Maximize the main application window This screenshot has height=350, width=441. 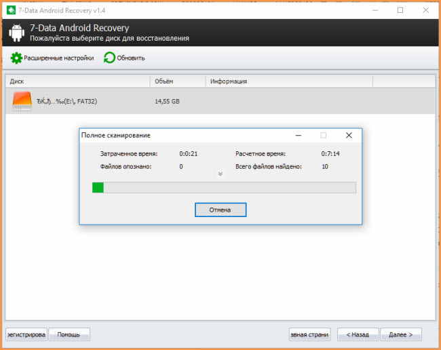click(400, 10)
